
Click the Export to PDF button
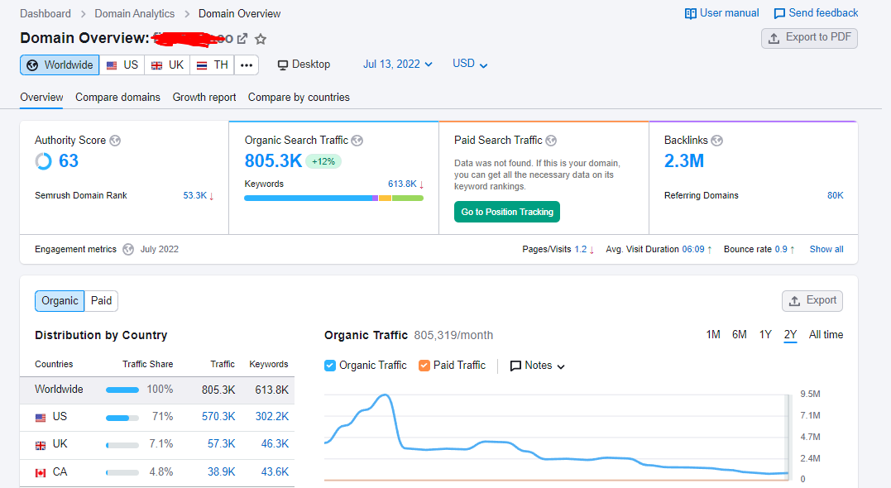pyautogui.click(x=809, y=38)
